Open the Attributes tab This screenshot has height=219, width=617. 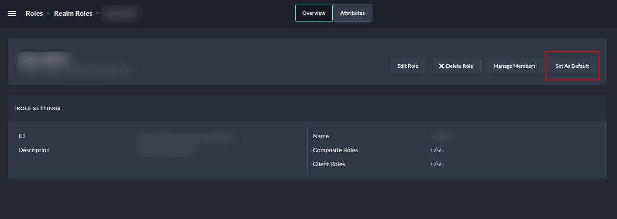pos(352,13)
